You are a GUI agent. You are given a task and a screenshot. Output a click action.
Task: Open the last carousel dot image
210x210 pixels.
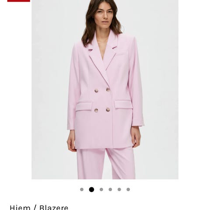(x=128, y=189)
